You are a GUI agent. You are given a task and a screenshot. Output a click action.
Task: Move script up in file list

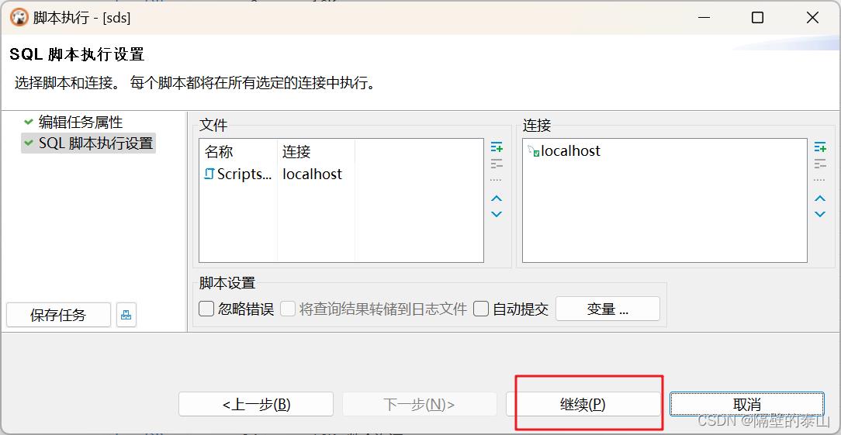[x=497, y=199]
